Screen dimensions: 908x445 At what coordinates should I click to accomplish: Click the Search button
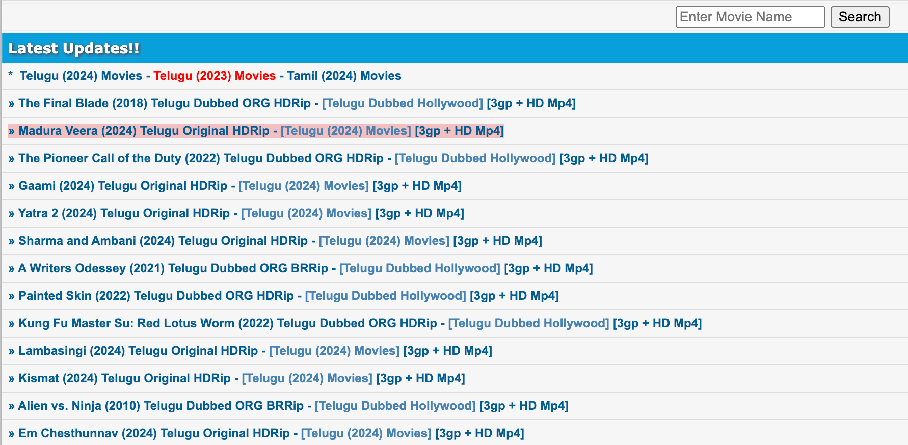pyautogui.click(x=860, y=17)
